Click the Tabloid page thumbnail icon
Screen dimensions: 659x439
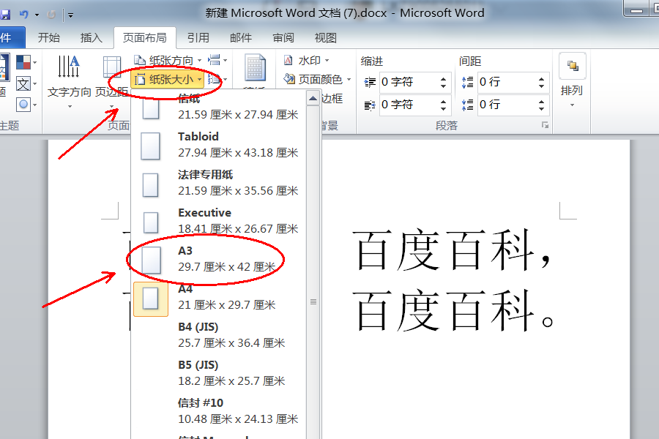tap(150, 146)
